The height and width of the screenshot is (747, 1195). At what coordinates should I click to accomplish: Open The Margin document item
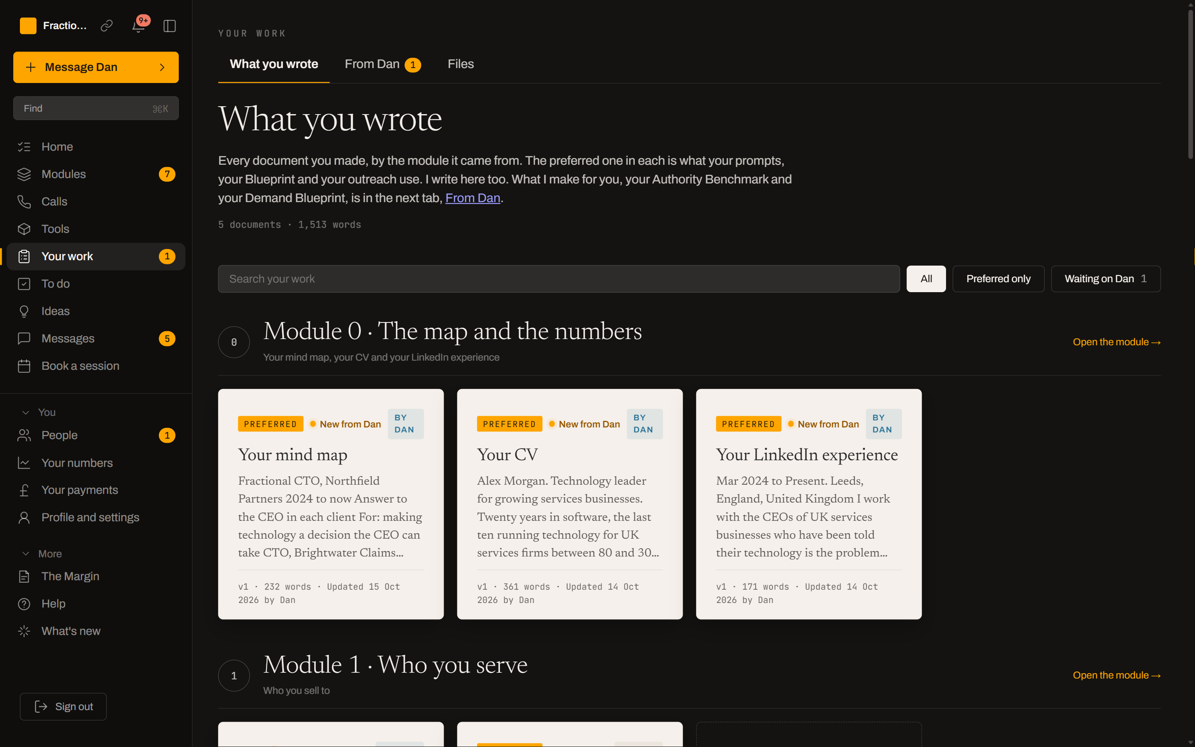(x=96, y=576)
